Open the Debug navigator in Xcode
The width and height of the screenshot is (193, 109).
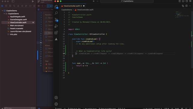tap(26, 6)
